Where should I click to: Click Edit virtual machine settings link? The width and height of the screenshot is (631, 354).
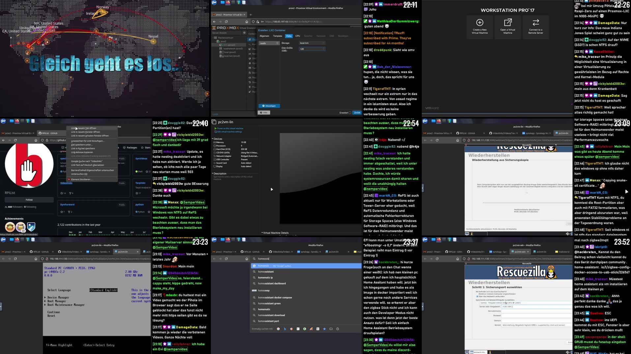tap(230, 132)
